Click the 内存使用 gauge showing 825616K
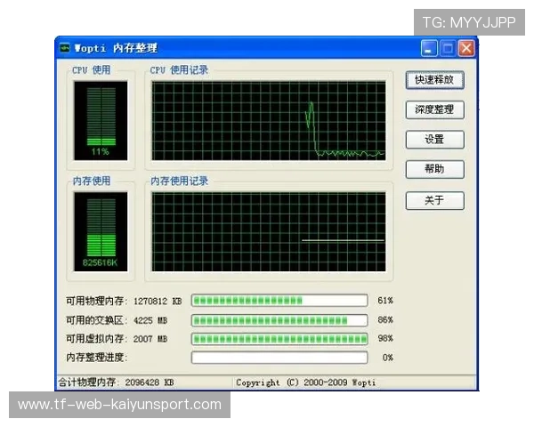The image size is (534, 427). [x=100, y=231]
